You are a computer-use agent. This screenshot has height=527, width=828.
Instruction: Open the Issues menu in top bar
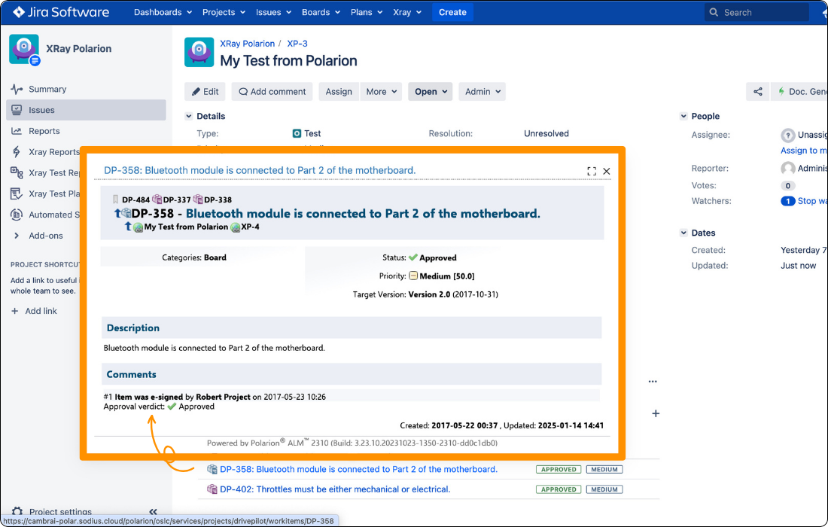click(x=273, y=12)
